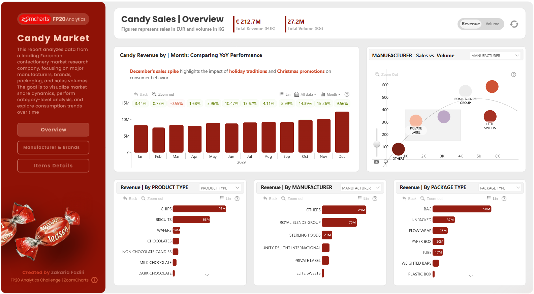Click the -0.55% March YoY value
This screenshot has height=294, width=534.
click(177, 104)
